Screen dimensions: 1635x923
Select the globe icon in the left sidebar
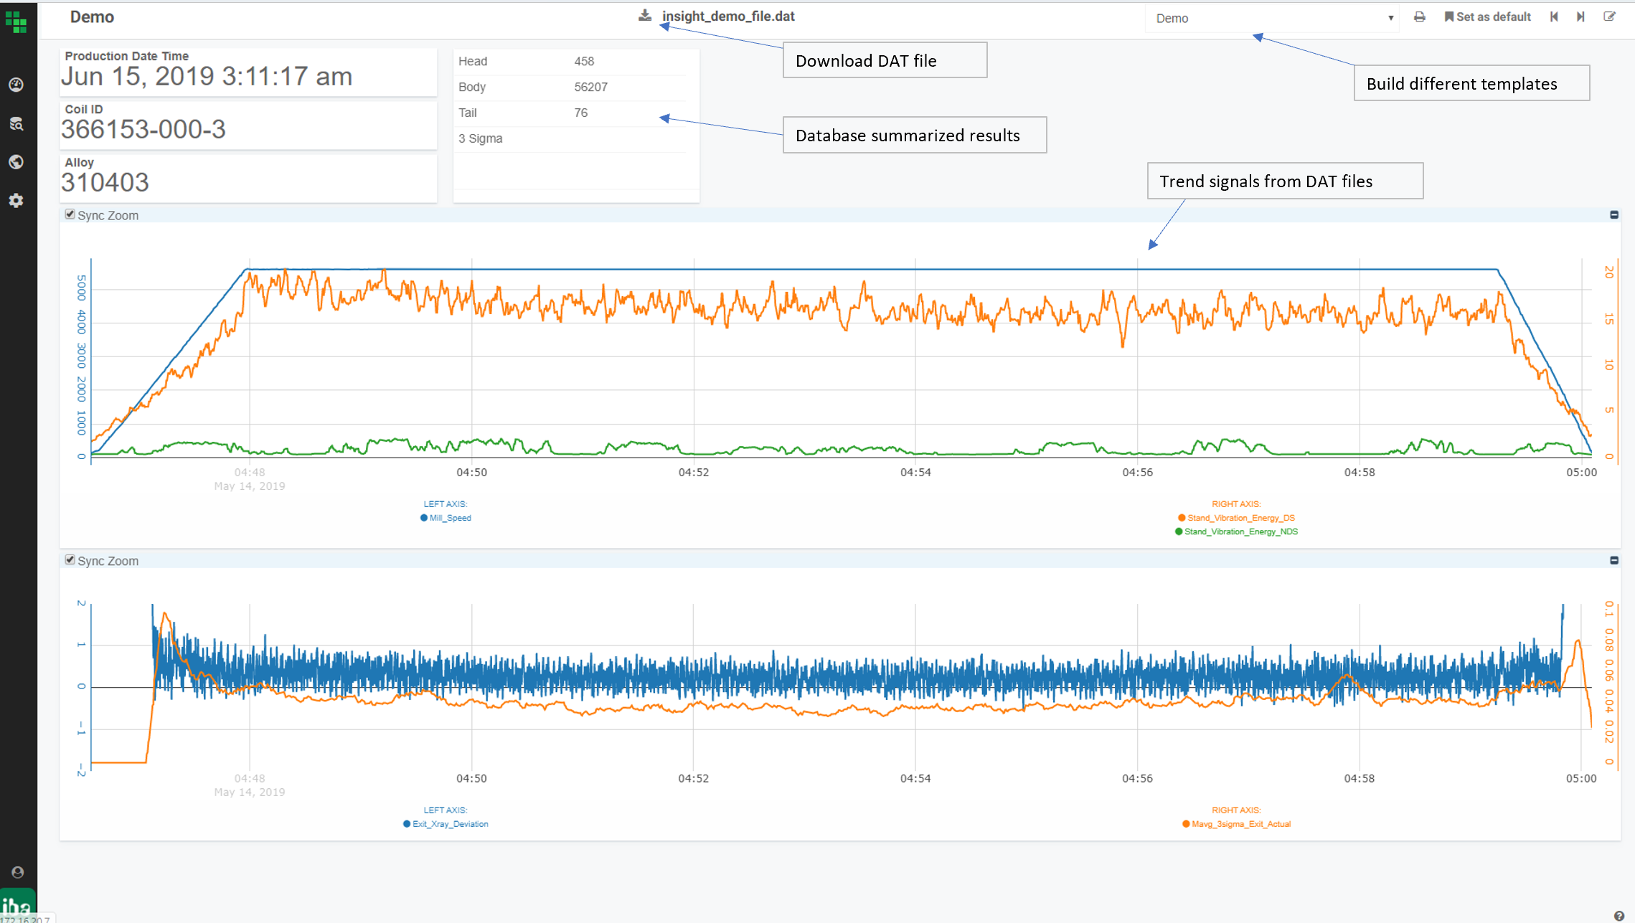pyautogui.click(x=17, y=162)
